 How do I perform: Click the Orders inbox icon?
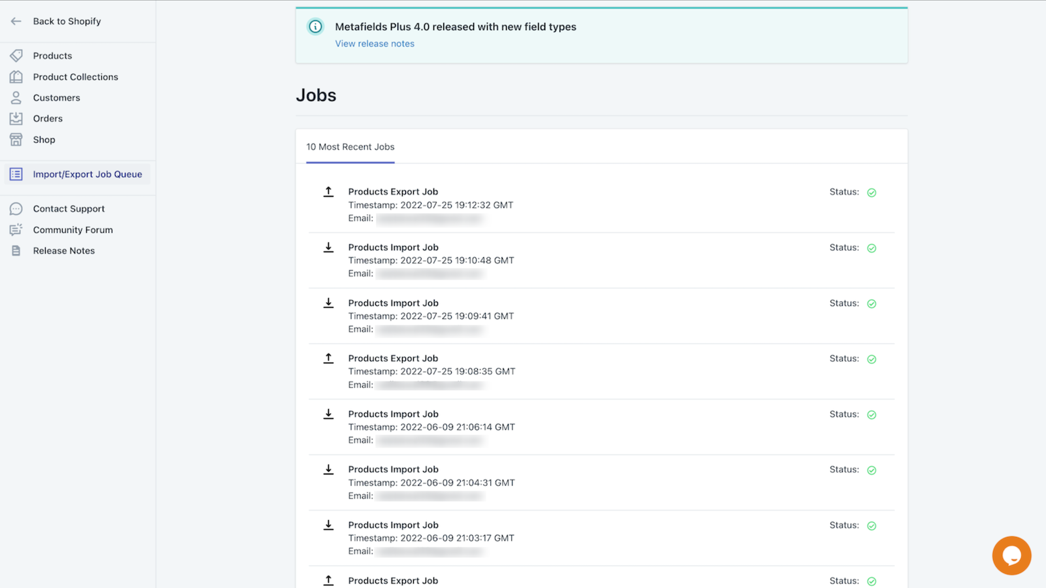16,119
